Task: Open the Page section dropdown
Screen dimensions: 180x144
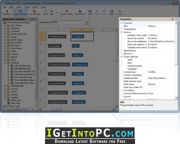Action: [x=86, y=22]
